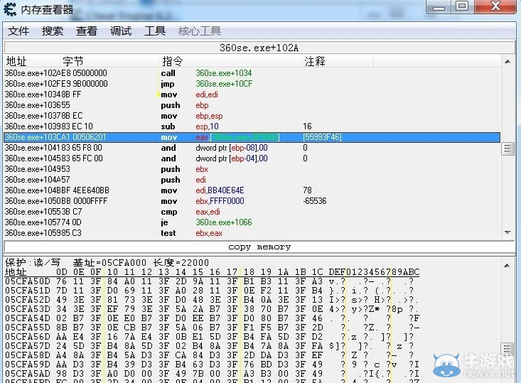The height and width of the screenshot is (383, 521).
Task: Click the 基址=05CFA000 info text
Action: (109, 263)
